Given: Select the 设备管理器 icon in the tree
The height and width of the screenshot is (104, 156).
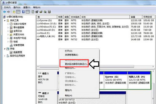Looking at the screenshot, I should point(11,45).
